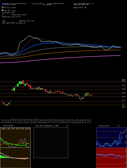Click the 'Day Vol: 0 M' label
Screen dimensions: 127x168
80,7
